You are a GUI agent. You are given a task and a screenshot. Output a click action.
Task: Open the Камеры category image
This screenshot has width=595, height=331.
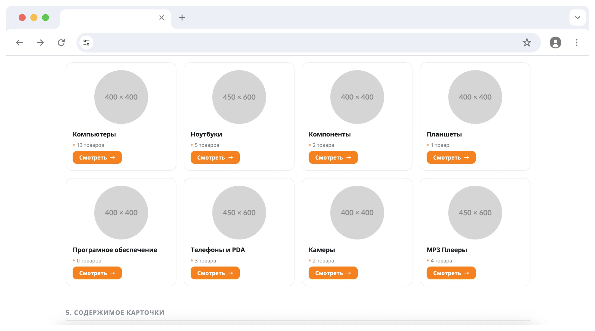pos(357,212)
